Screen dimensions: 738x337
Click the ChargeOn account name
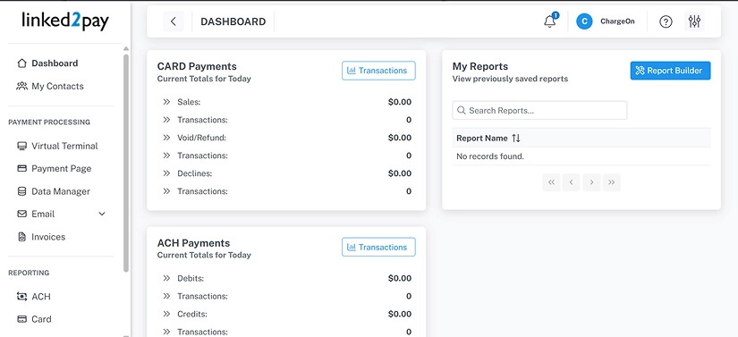617,21
